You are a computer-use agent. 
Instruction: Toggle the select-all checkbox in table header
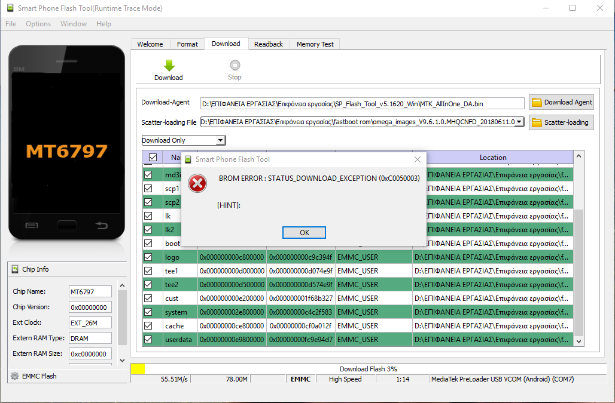tap(152, 158)
